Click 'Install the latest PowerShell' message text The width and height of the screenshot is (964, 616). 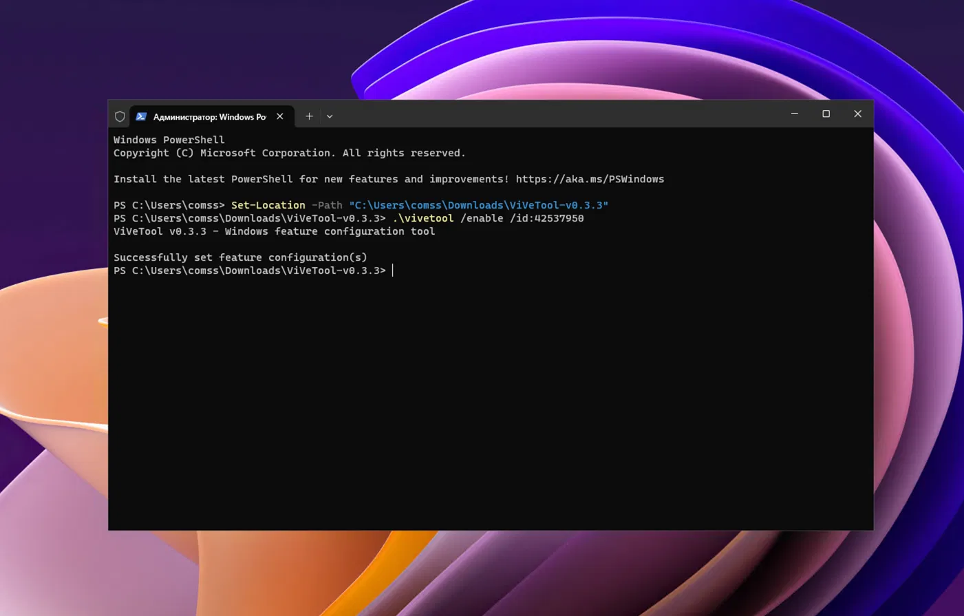coord(312,179)
